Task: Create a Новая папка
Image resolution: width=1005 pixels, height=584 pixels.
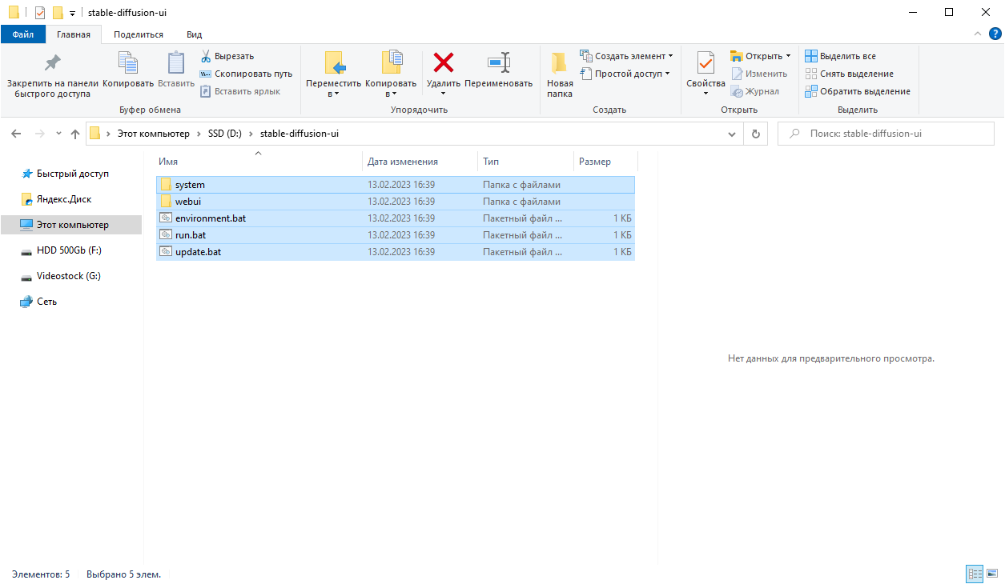Action: click(x=560, y=74)
